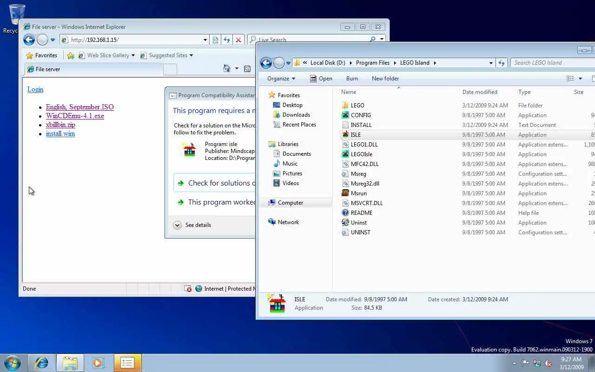This screenshot has height=372, width=595.
Task: Click the Check for solutions option
Action: [x=215, y=183]
